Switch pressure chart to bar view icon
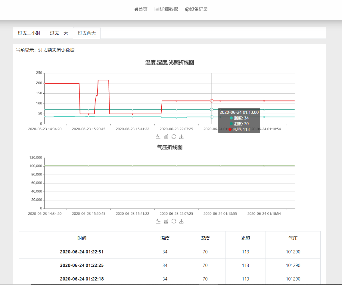 [166, 221]
